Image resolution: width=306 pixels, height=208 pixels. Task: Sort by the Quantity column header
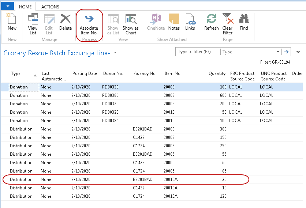217,73
